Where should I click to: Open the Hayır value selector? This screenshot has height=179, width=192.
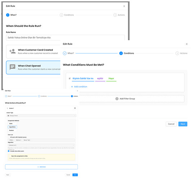coord(111,79)
